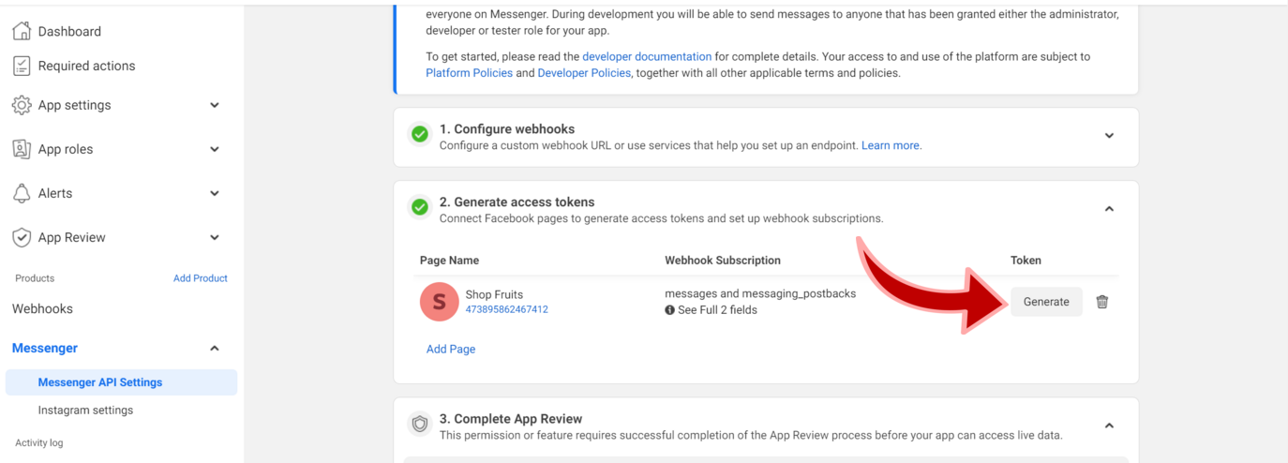
Task: Click the green check beside Generate access tokens
Action: 420,208
